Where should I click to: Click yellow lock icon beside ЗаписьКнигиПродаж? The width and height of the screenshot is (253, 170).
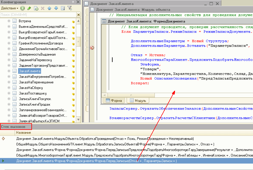coord(73,105)
